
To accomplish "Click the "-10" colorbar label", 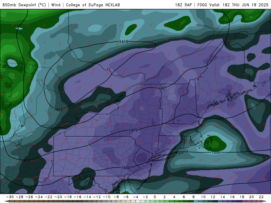I will pyautogui.click(x=106, y=197).
